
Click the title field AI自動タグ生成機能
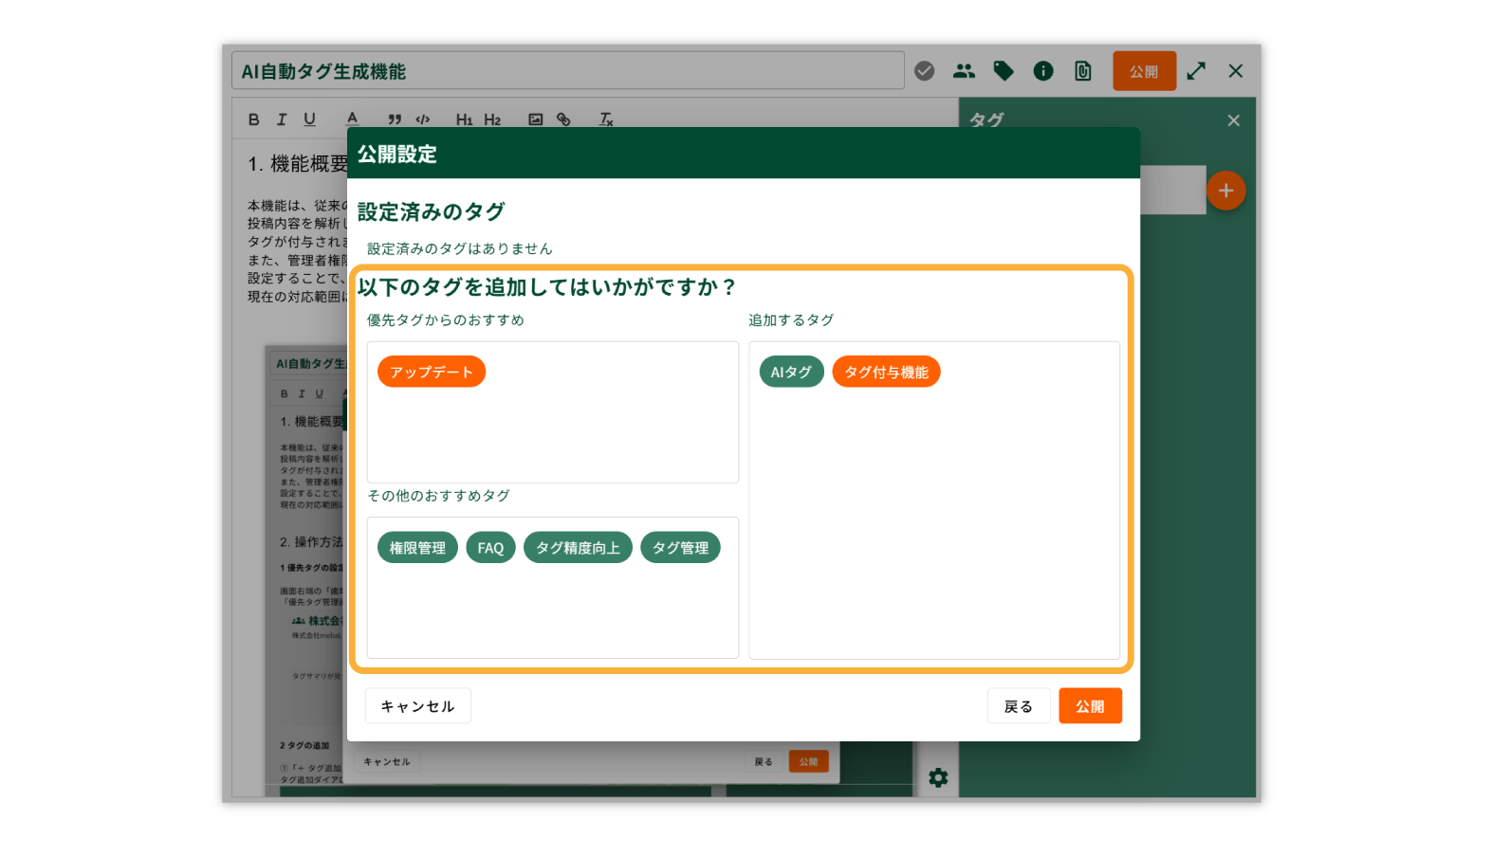pos(567,71)
